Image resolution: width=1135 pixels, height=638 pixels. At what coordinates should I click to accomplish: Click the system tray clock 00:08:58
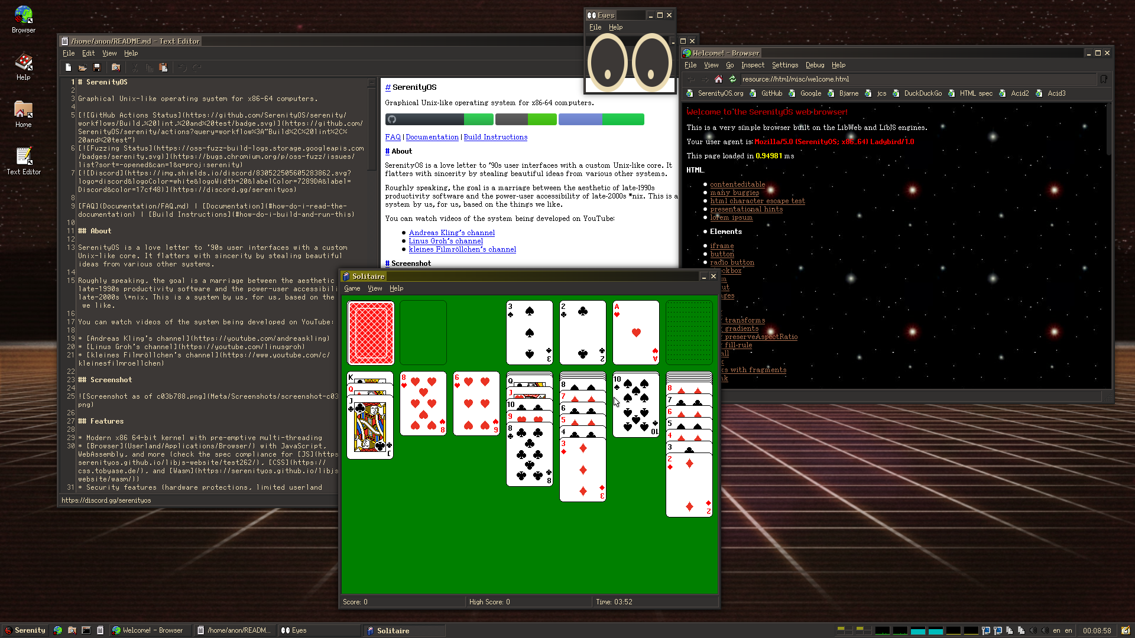(1097, 630)
